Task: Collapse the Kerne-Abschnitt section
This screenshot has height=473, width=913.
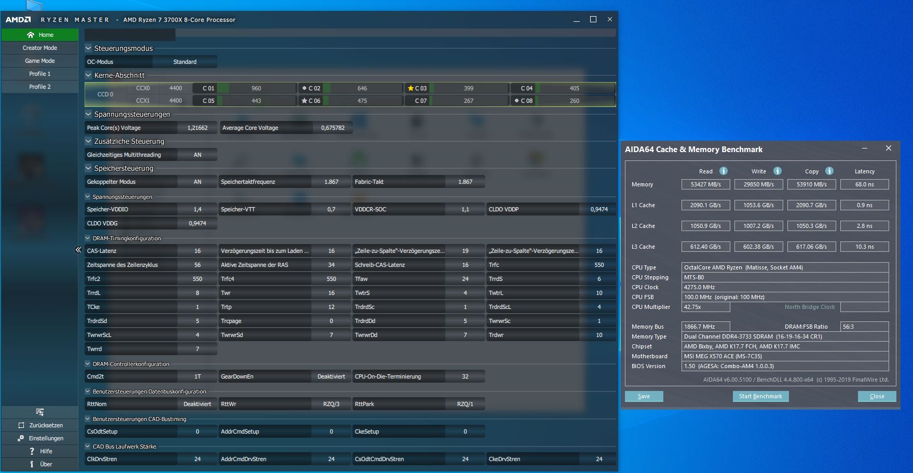Action: pyautogui.click(x=88, y=75)
